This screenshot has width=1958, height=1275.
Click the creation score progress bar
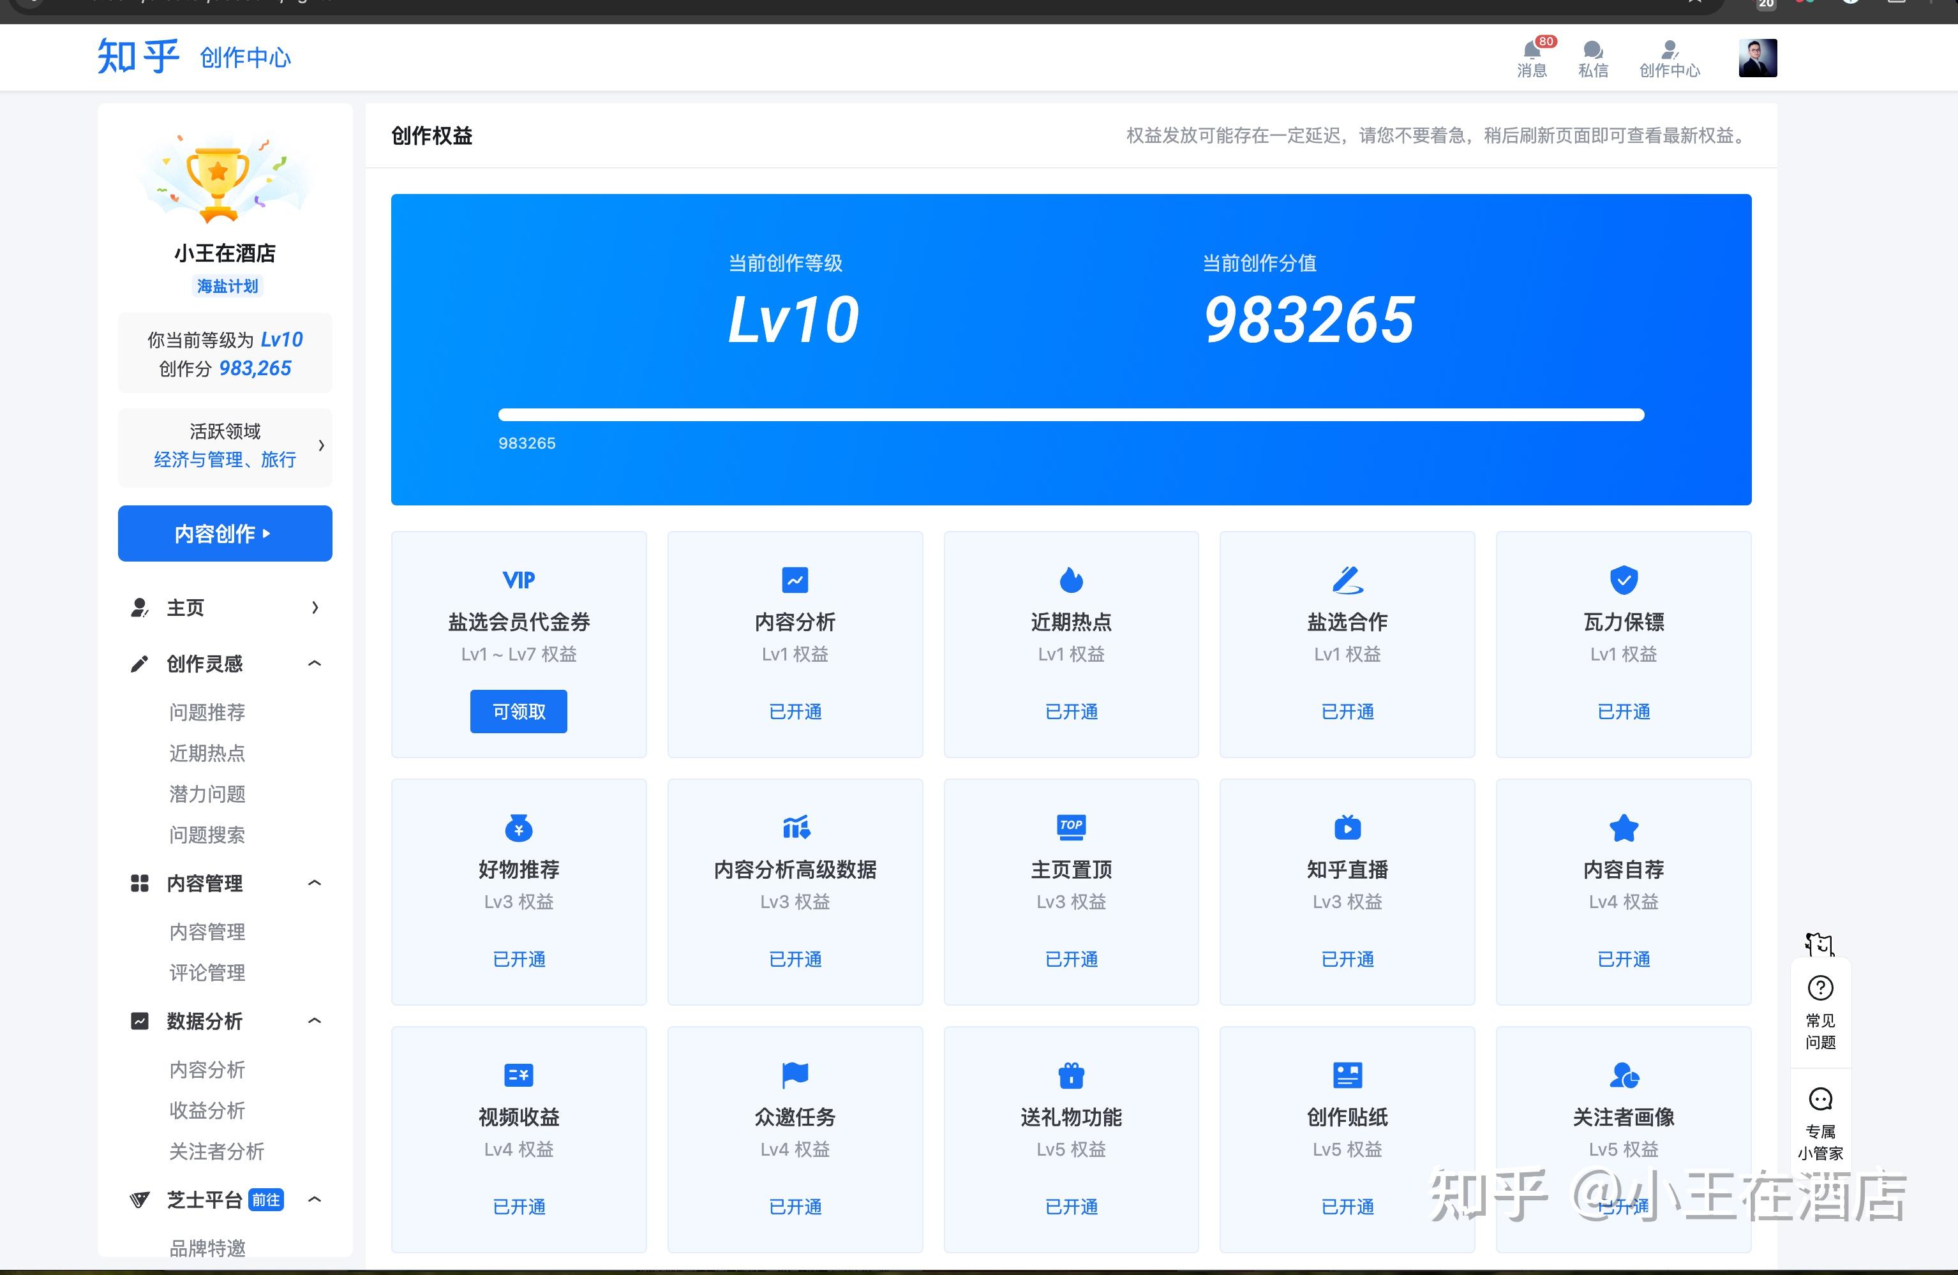1071,415
